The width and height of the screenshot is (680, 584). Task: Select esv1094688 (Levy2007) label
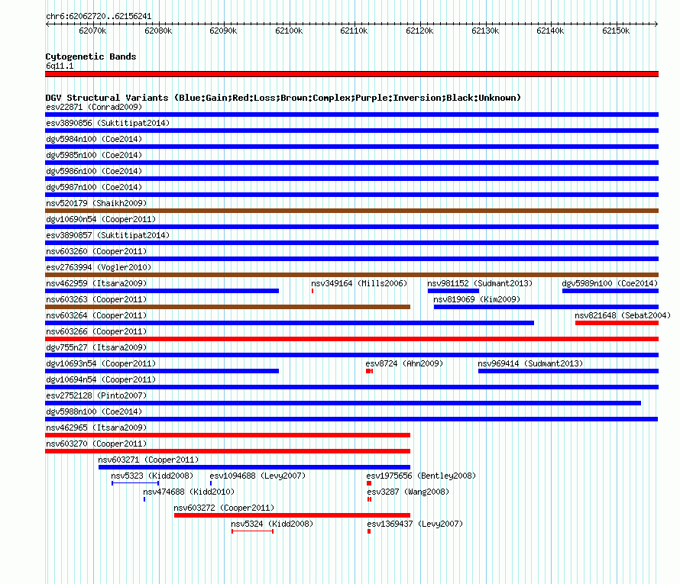pos(257,476)
